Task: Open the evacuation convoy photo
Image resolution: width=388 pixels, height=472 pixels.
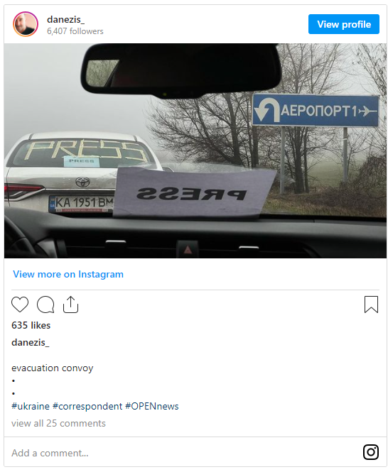Action: point(195,150)
